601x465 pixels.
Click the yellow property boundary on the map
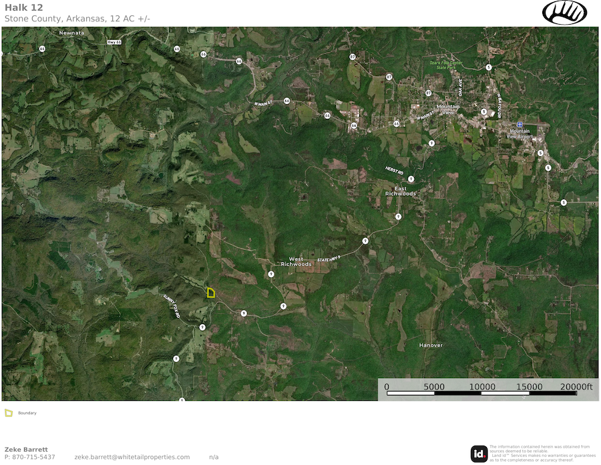210,293
